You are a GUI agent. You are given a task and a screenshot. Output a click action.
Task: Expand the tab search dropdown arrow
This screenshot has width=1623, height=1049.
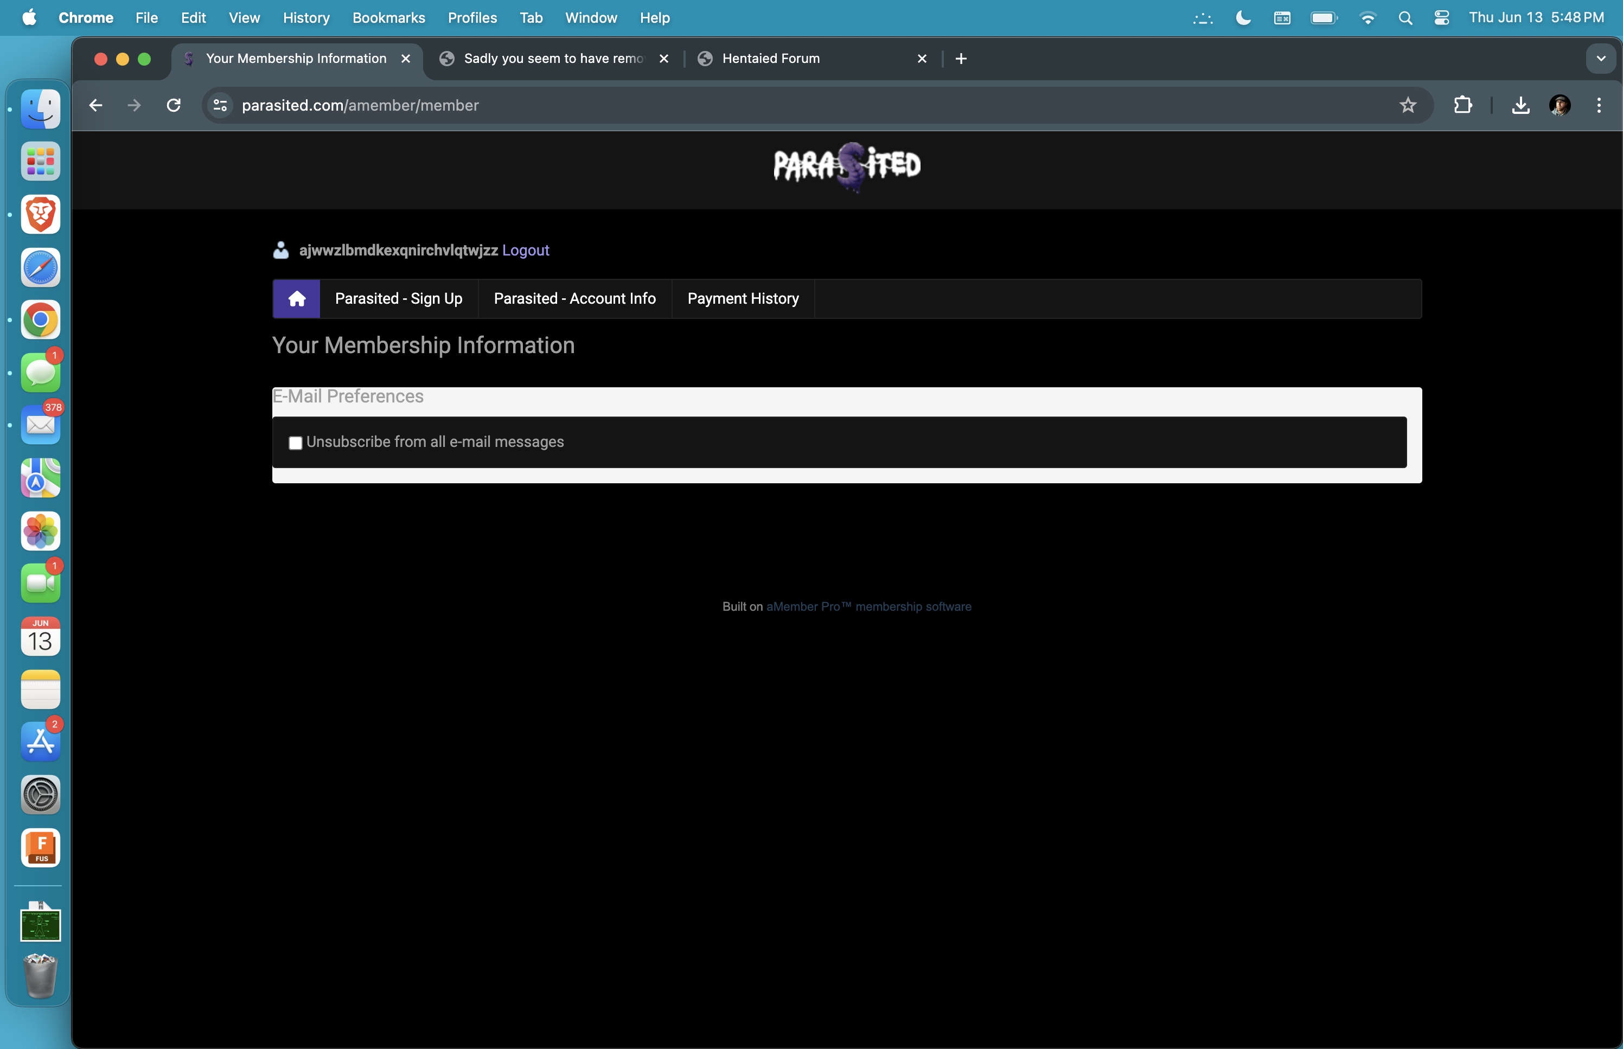tap(1601, 59)
